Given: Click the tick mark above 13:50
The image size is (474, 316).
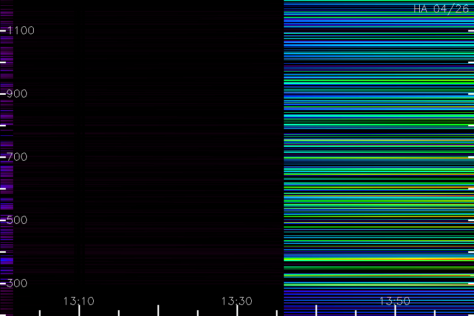Looking at the screenshot, I should pos(395,311).
